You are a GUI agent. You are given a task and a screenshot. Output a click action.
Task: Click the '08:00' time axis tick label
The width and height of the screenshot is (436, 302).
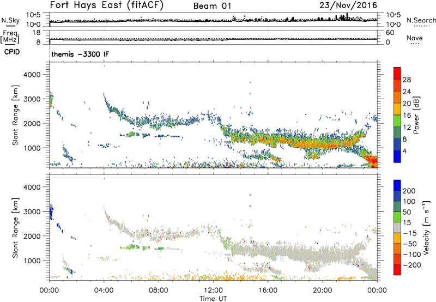158,291
